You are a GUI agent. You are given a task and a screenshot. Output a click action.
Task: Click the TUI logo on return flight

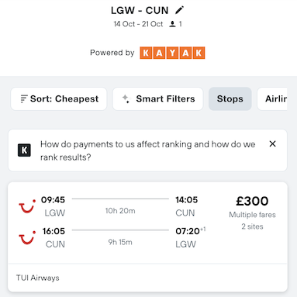(27, 238)
